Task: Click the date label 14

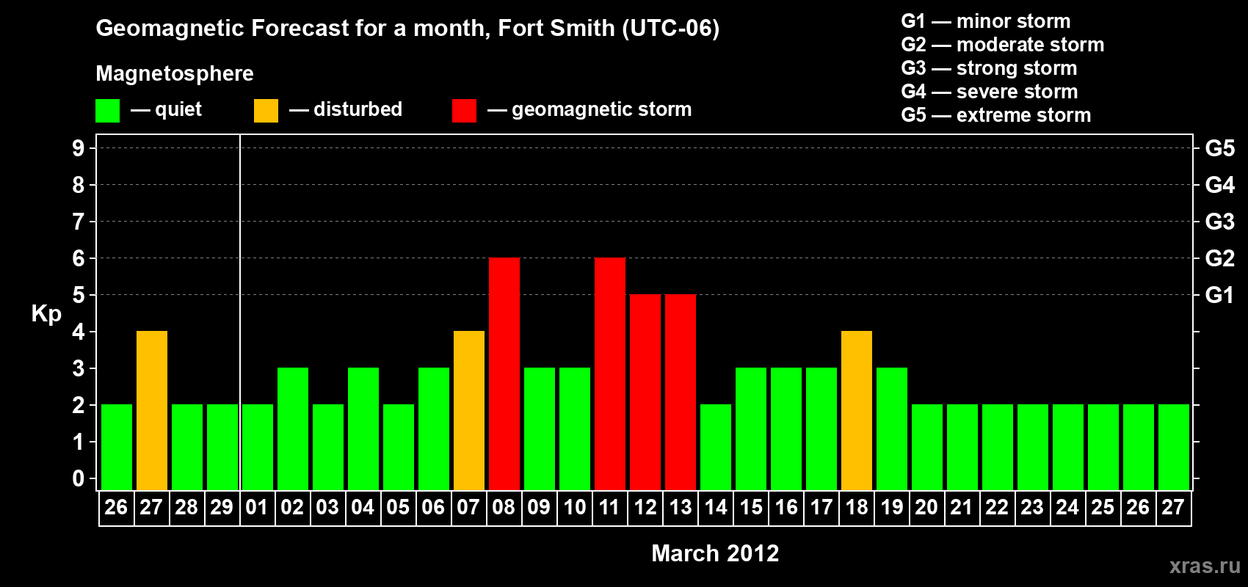Action: 716,508
